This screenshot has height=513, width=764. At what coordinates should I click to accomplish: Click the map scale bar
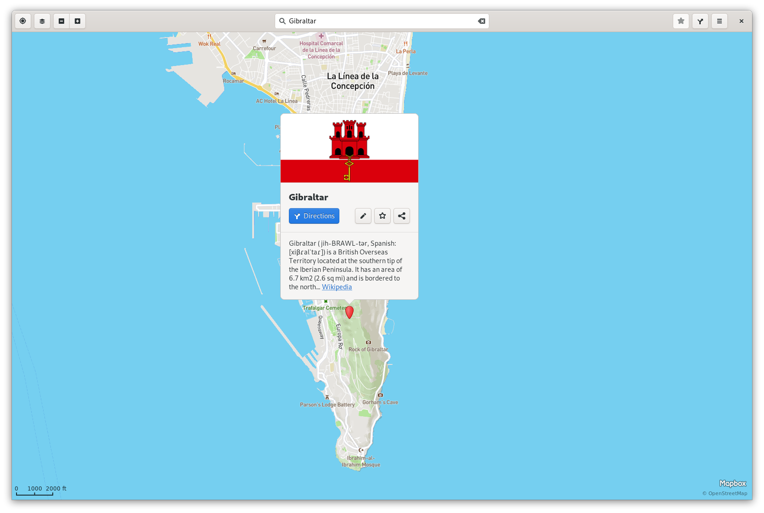pos(41,491)
